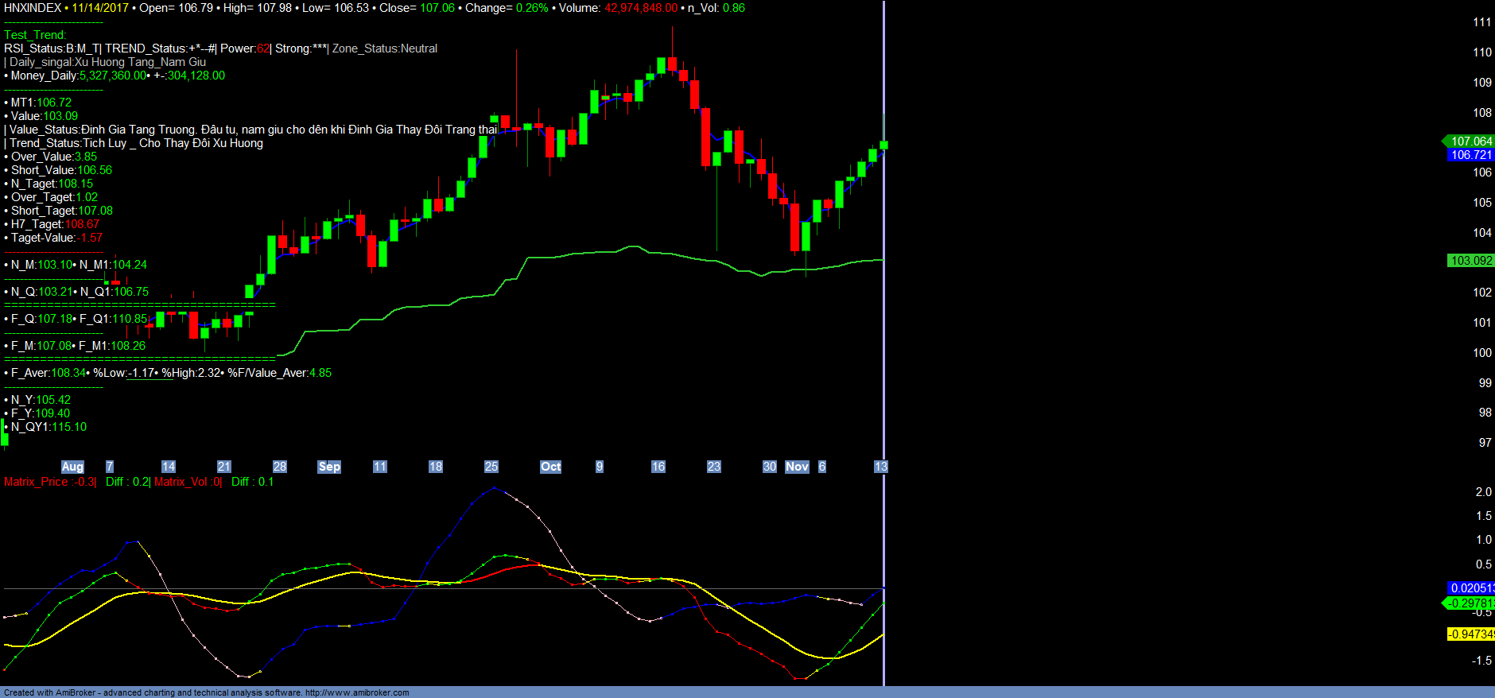Click the date label 30 on time axis
This screenshot has width=1495, height=698.
pyautogui.click(x=769, y=467)
